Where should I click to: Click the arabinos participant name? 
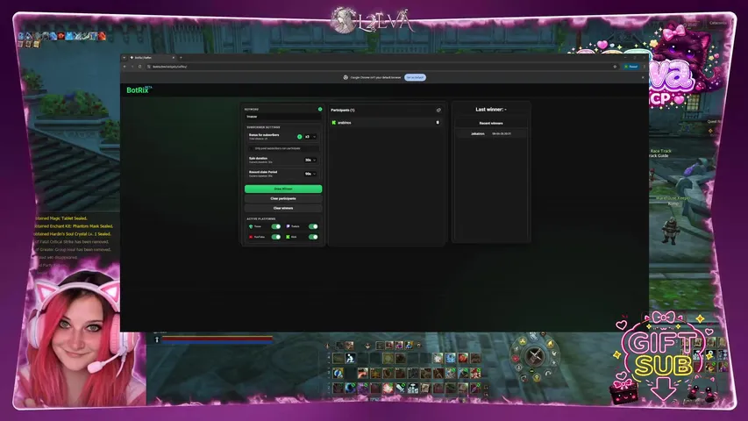point(345,123)
